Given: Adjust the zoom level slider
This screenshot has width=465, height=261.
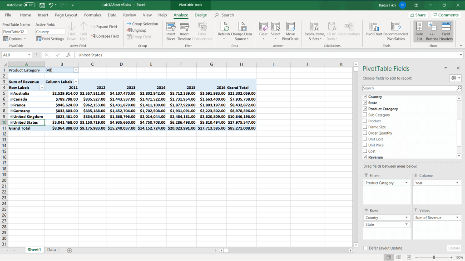Looking at the screenshot, I should tap(434, 257).
